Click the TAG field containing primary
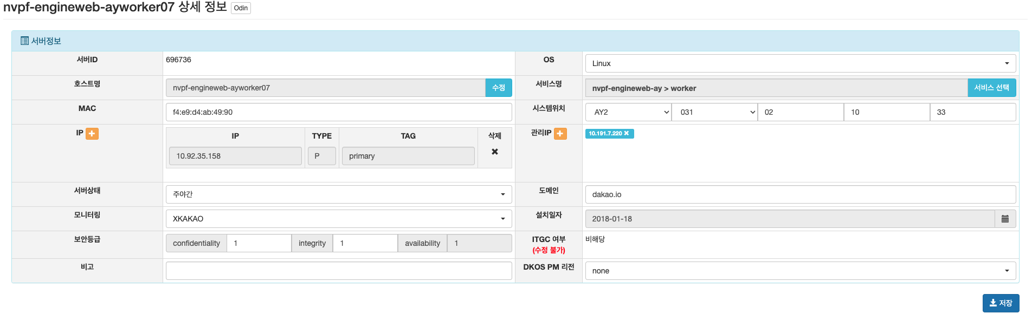The image size is (1032, 320). pos(408,156)
